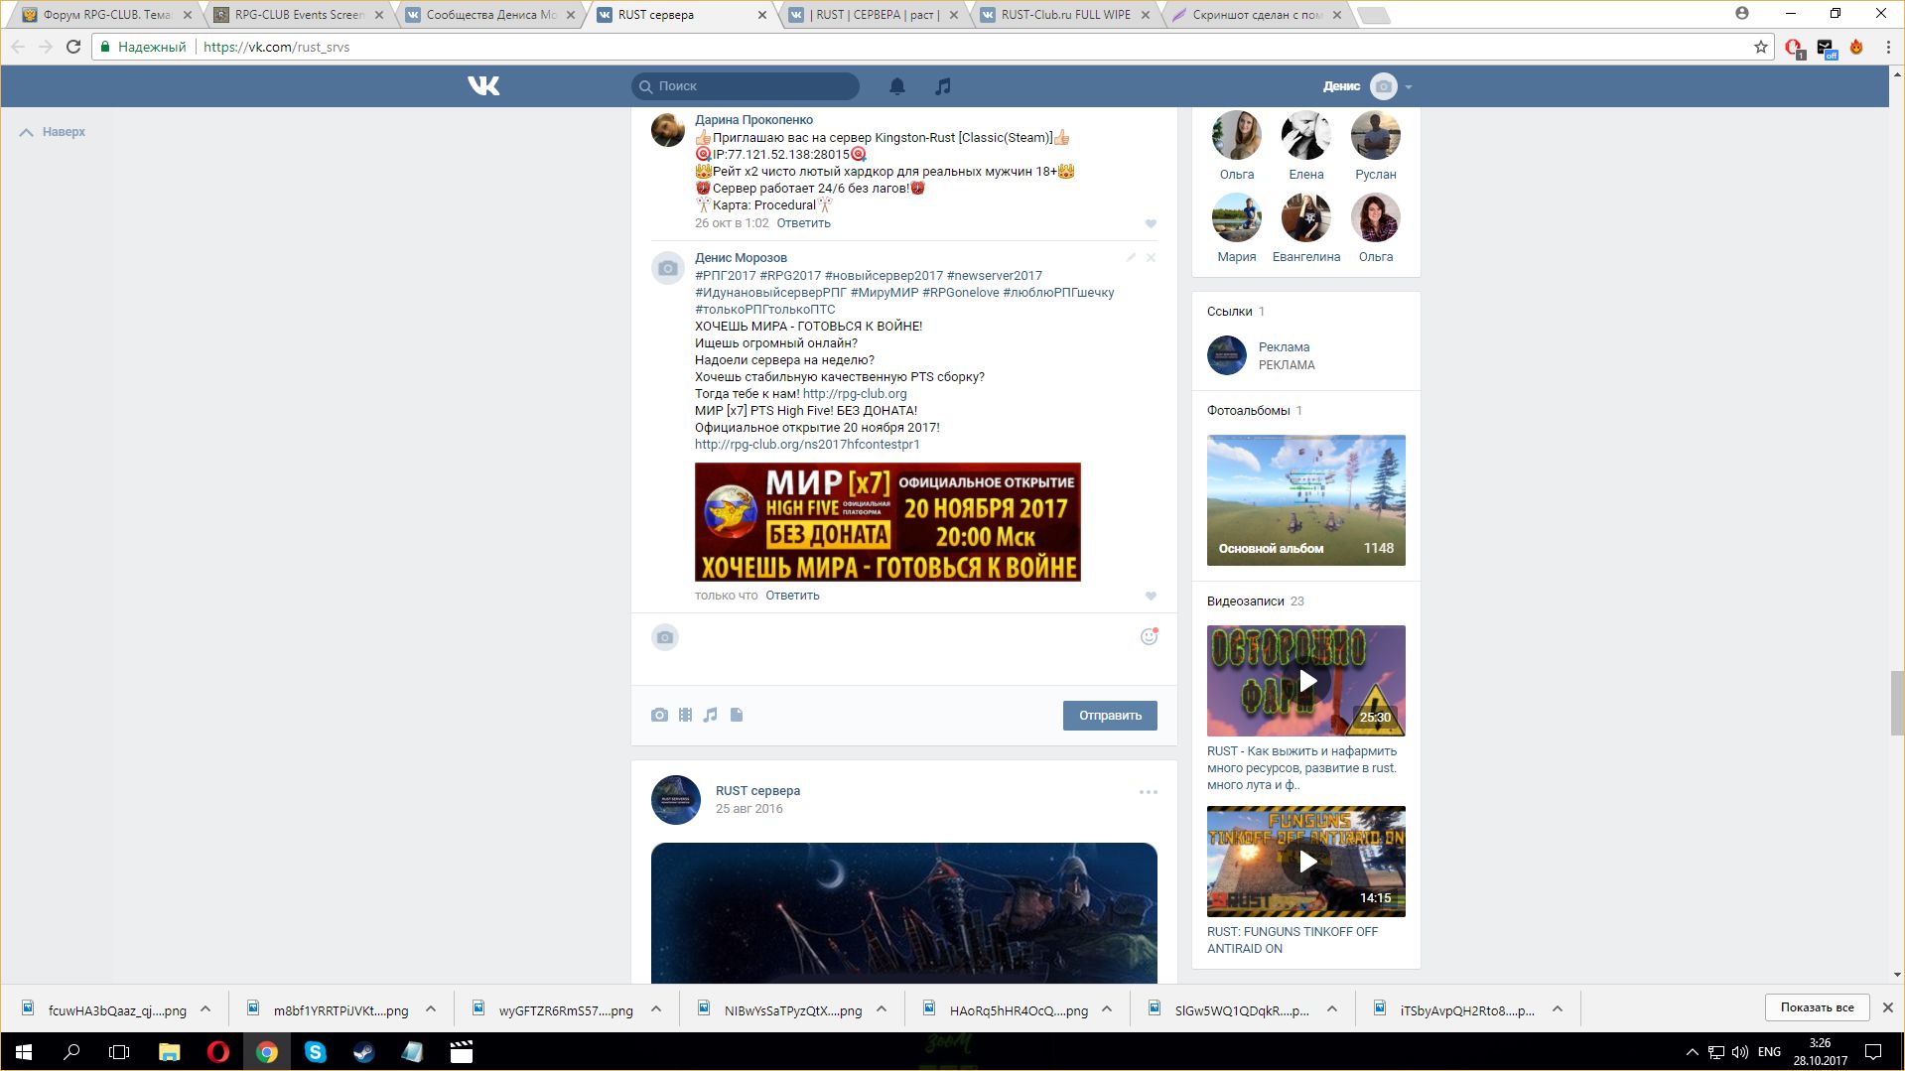Open Opera browser from taskbar
This screenshot has width=1905, height=1071.
217,1052
